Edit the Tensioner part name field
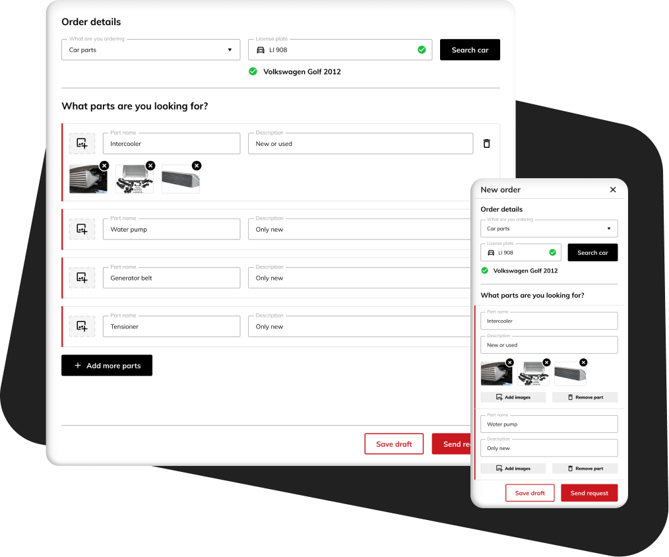The image size is (669, 557). (172, 327)
